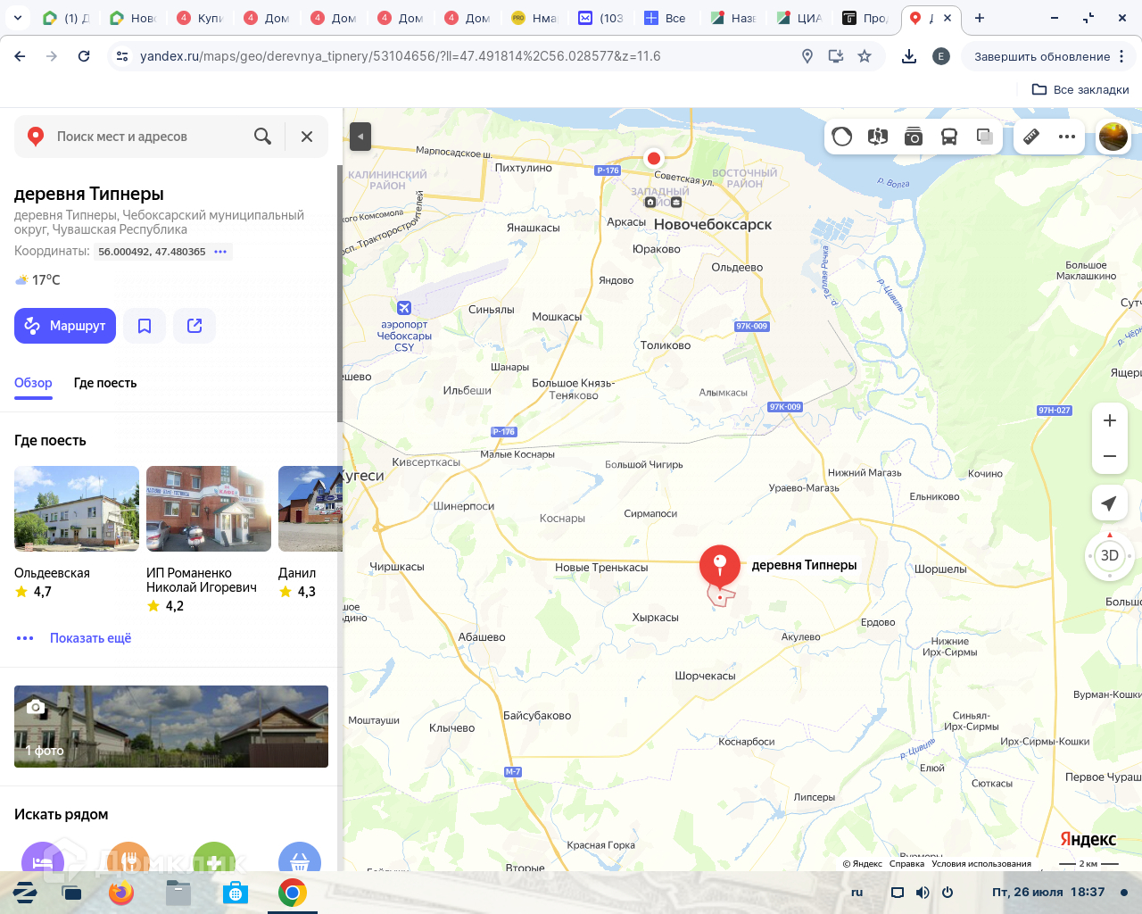1142x914 pixels.
Task: Select the ruler distance tool
Action: coord(1031,137)
